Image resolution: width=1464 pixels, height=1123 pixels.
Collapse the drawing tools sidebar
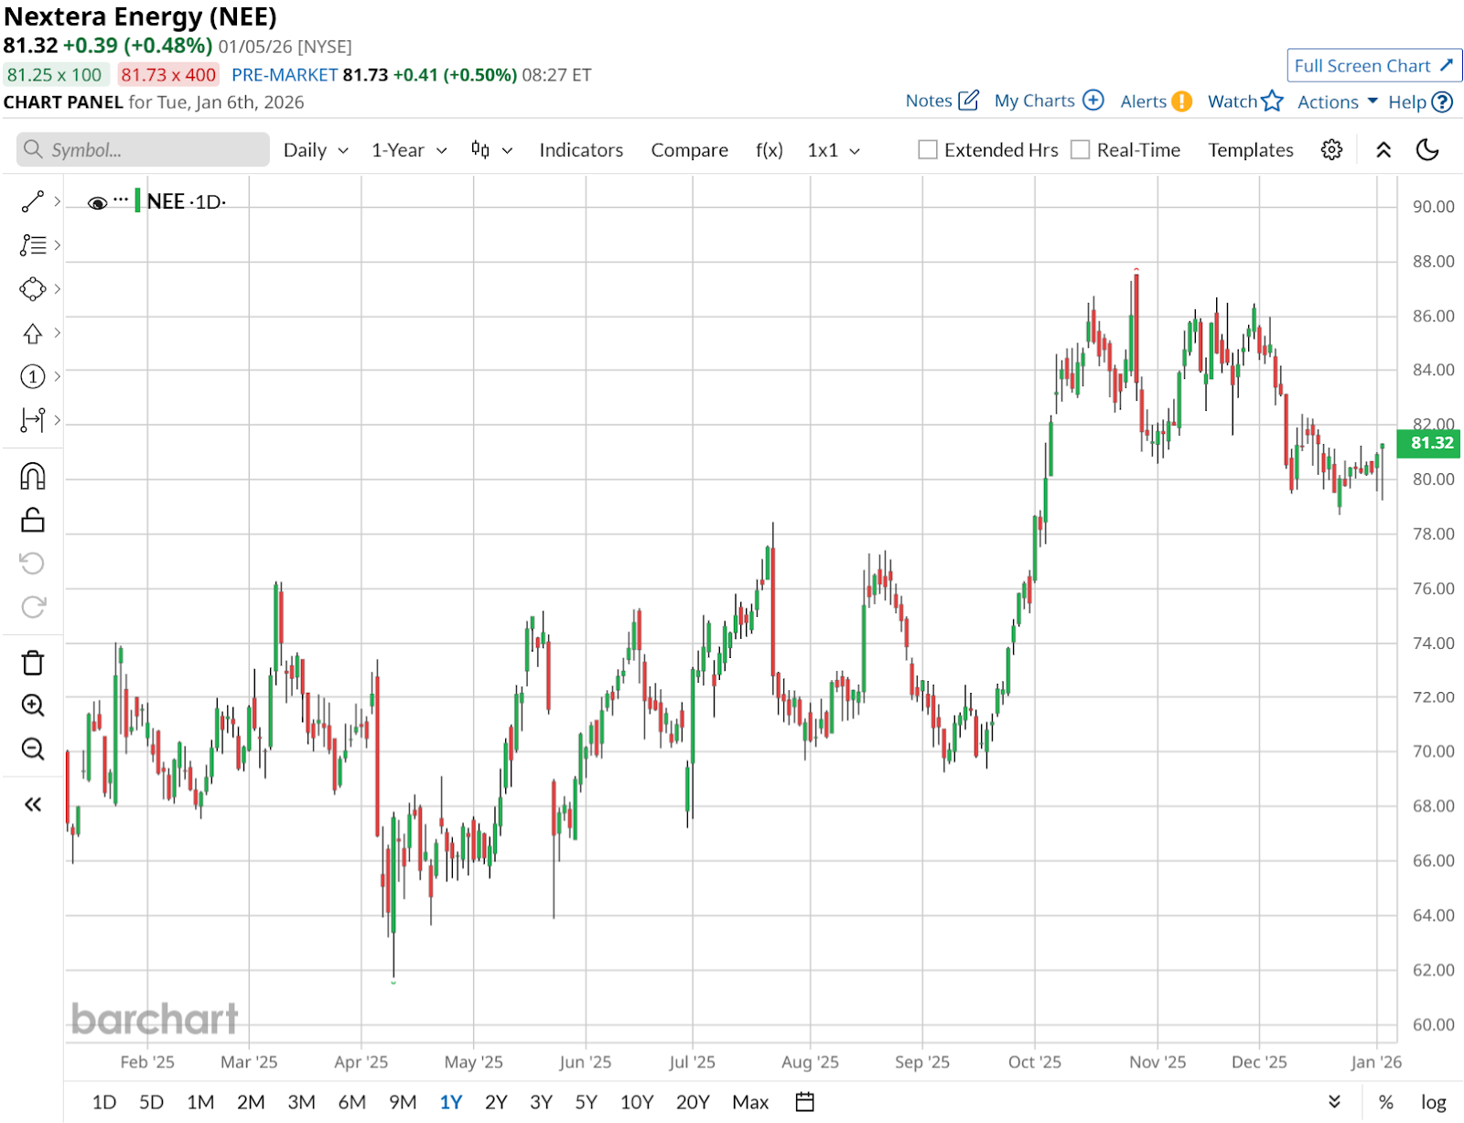coord(33,804)
